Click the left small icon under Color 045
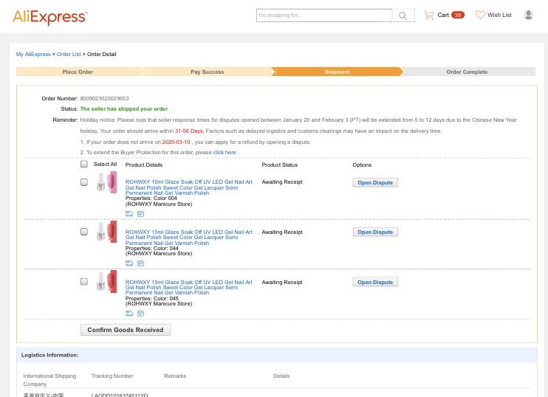This screenshot has height=397, width=548. [x=129, y=314]
